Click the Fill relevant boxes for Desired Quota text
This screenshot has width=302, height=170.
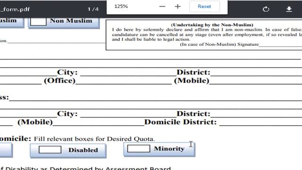coord(94,139)
